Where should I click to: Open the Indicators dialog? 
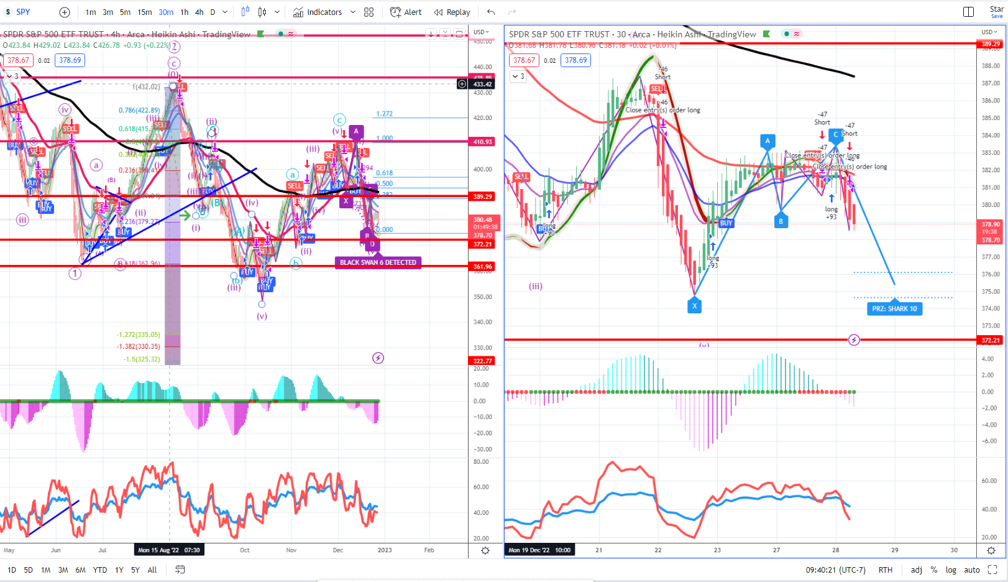click(318, 12)
